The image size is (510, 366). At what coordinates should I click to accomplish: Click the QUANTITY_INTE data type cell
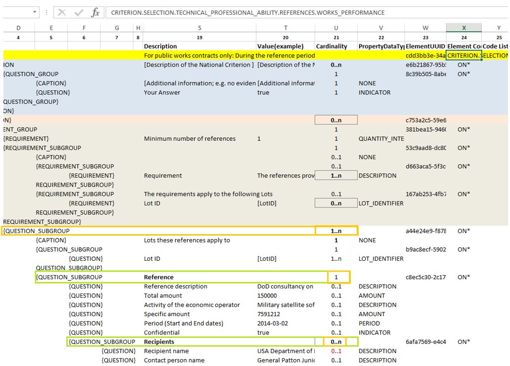[381, 139]
